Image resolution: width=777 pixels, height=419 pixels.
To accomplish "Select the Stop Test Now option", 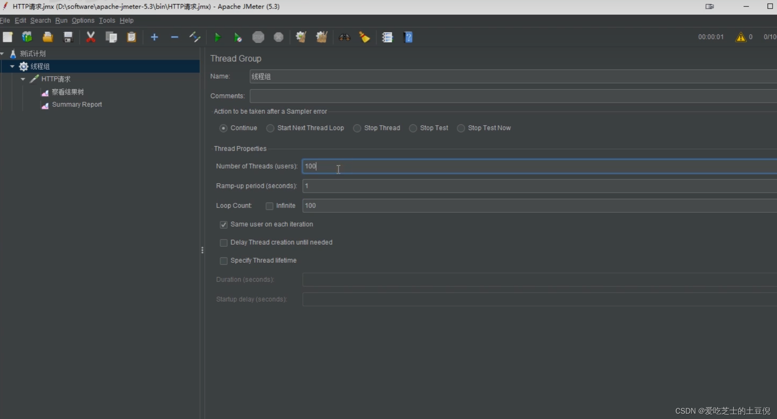I will (461, 128).
